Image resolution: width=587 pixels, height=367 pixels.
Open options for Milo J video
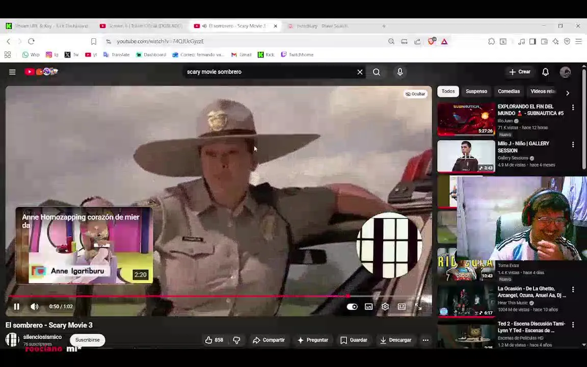(x=573, y=145)
